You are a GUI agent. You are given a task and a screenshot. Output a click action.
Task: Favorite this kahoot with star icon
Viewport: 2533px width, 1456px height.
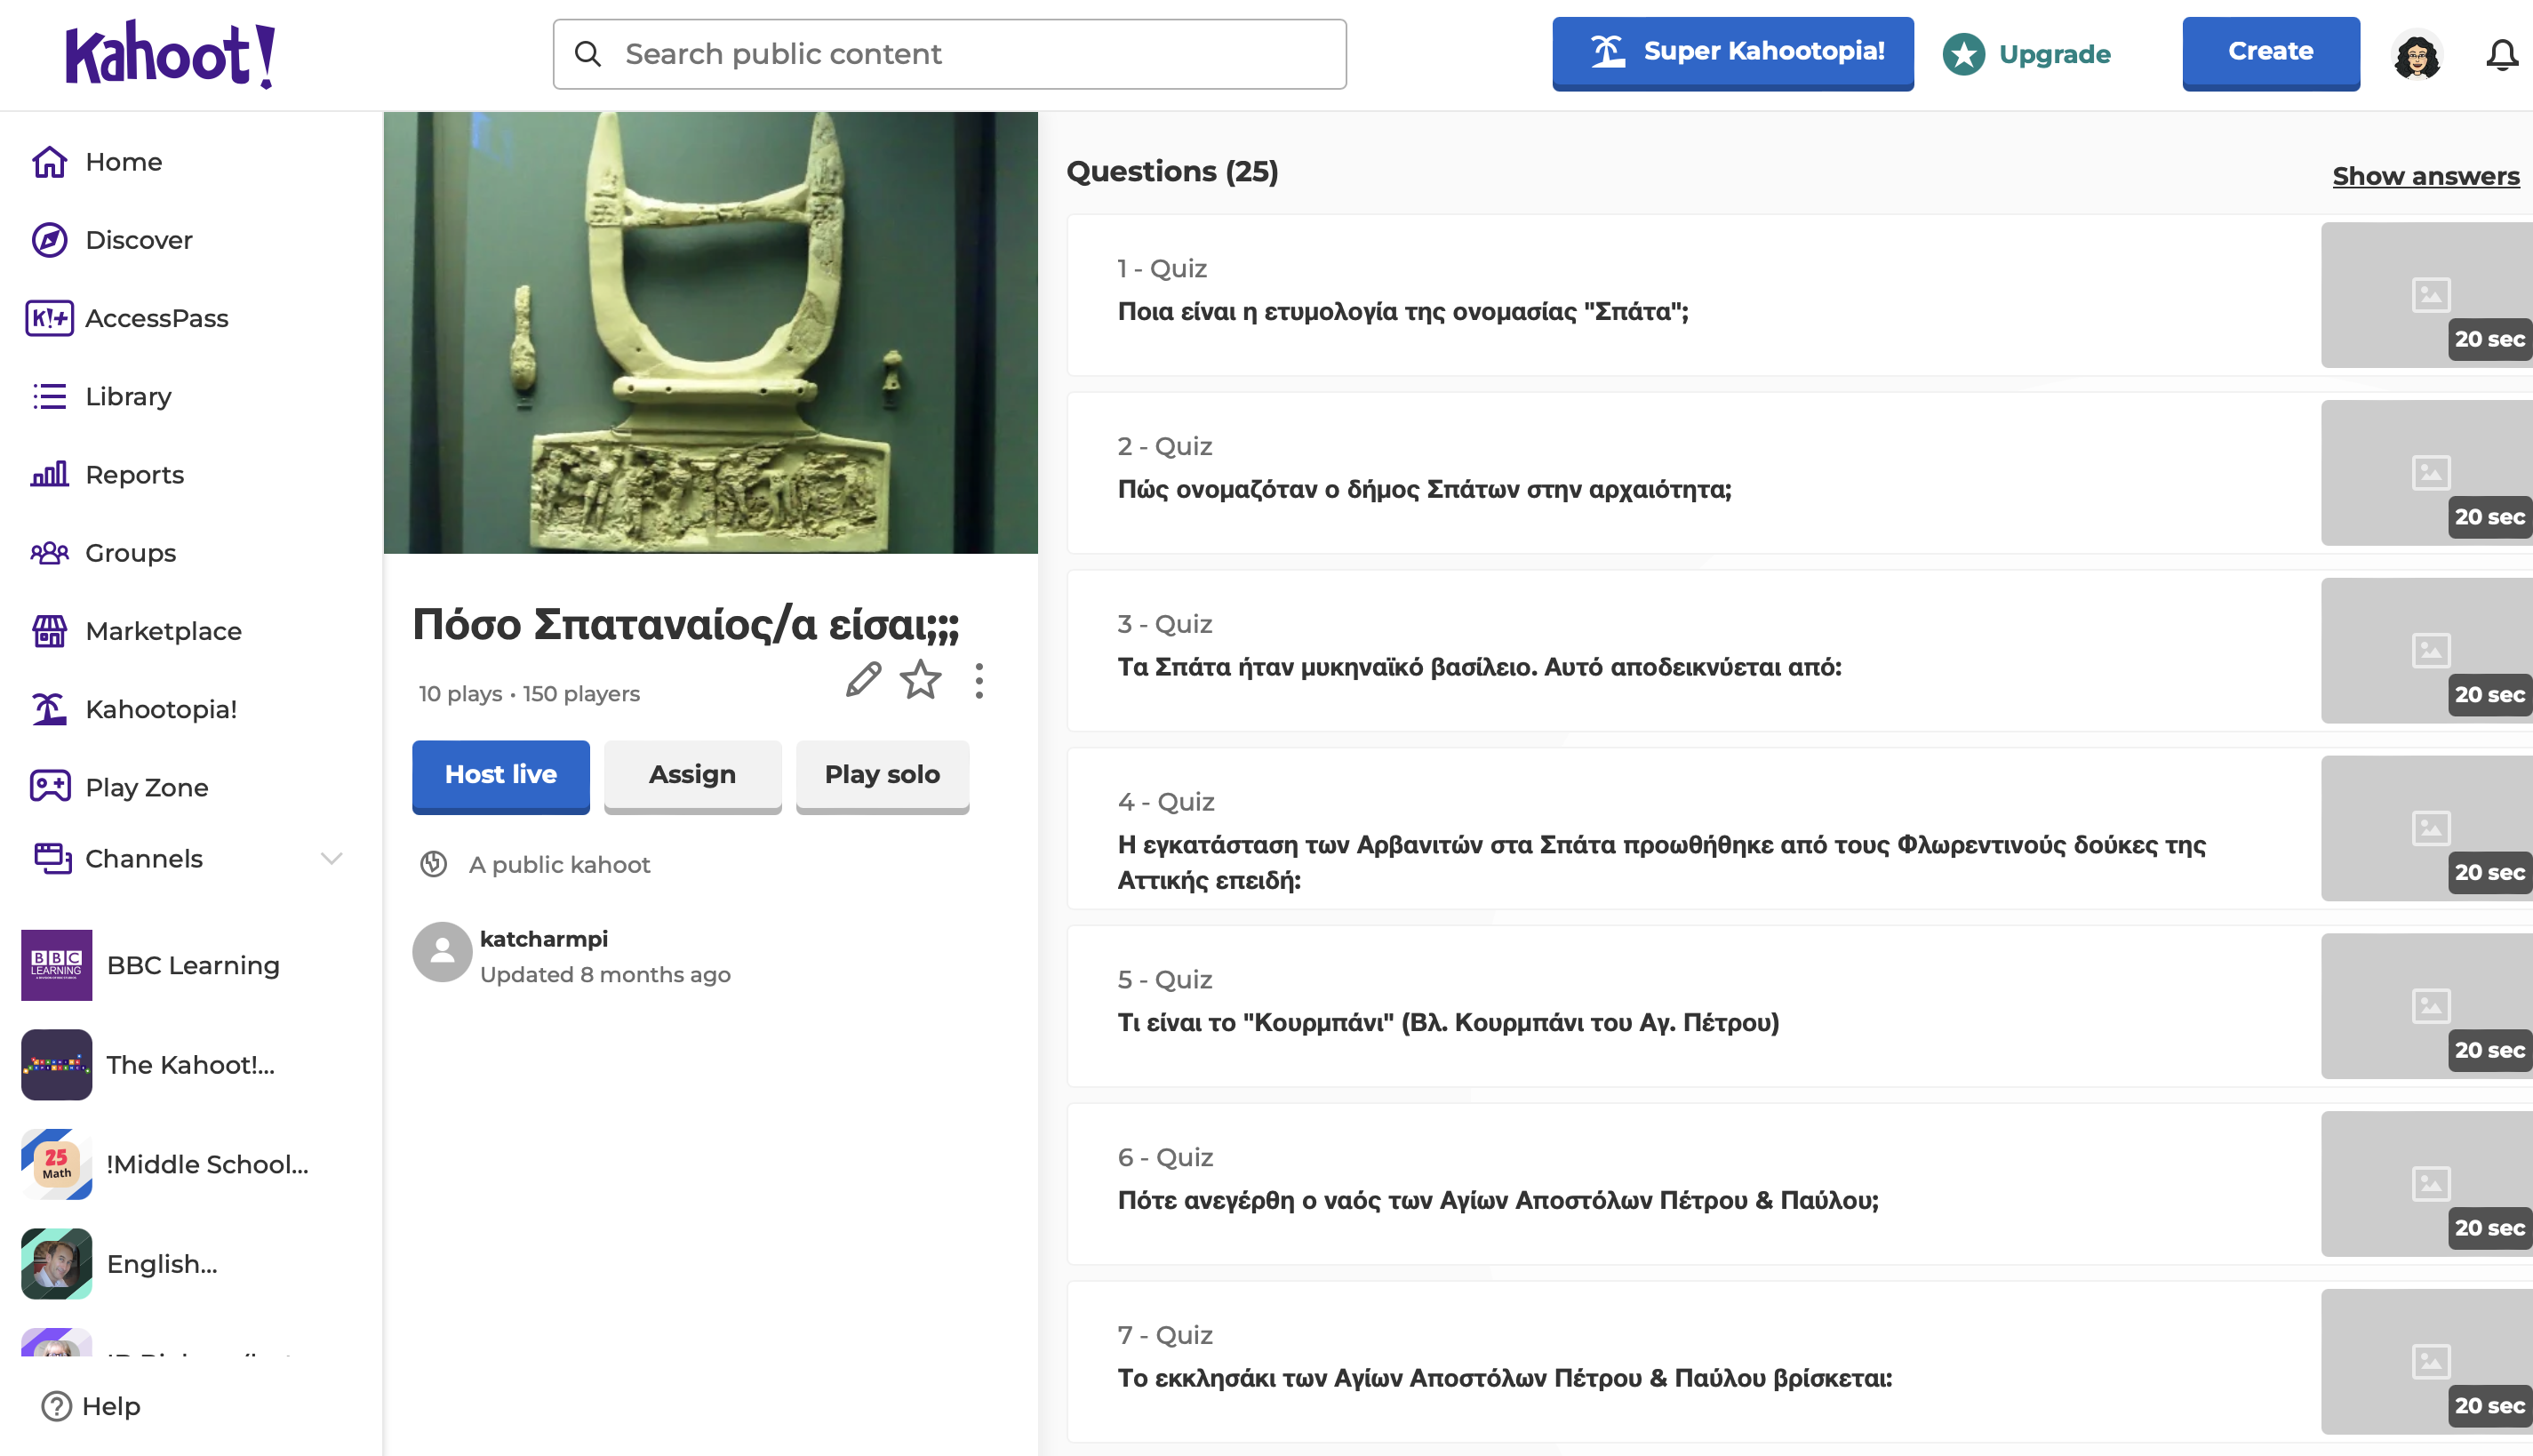(x=920, y=680)
